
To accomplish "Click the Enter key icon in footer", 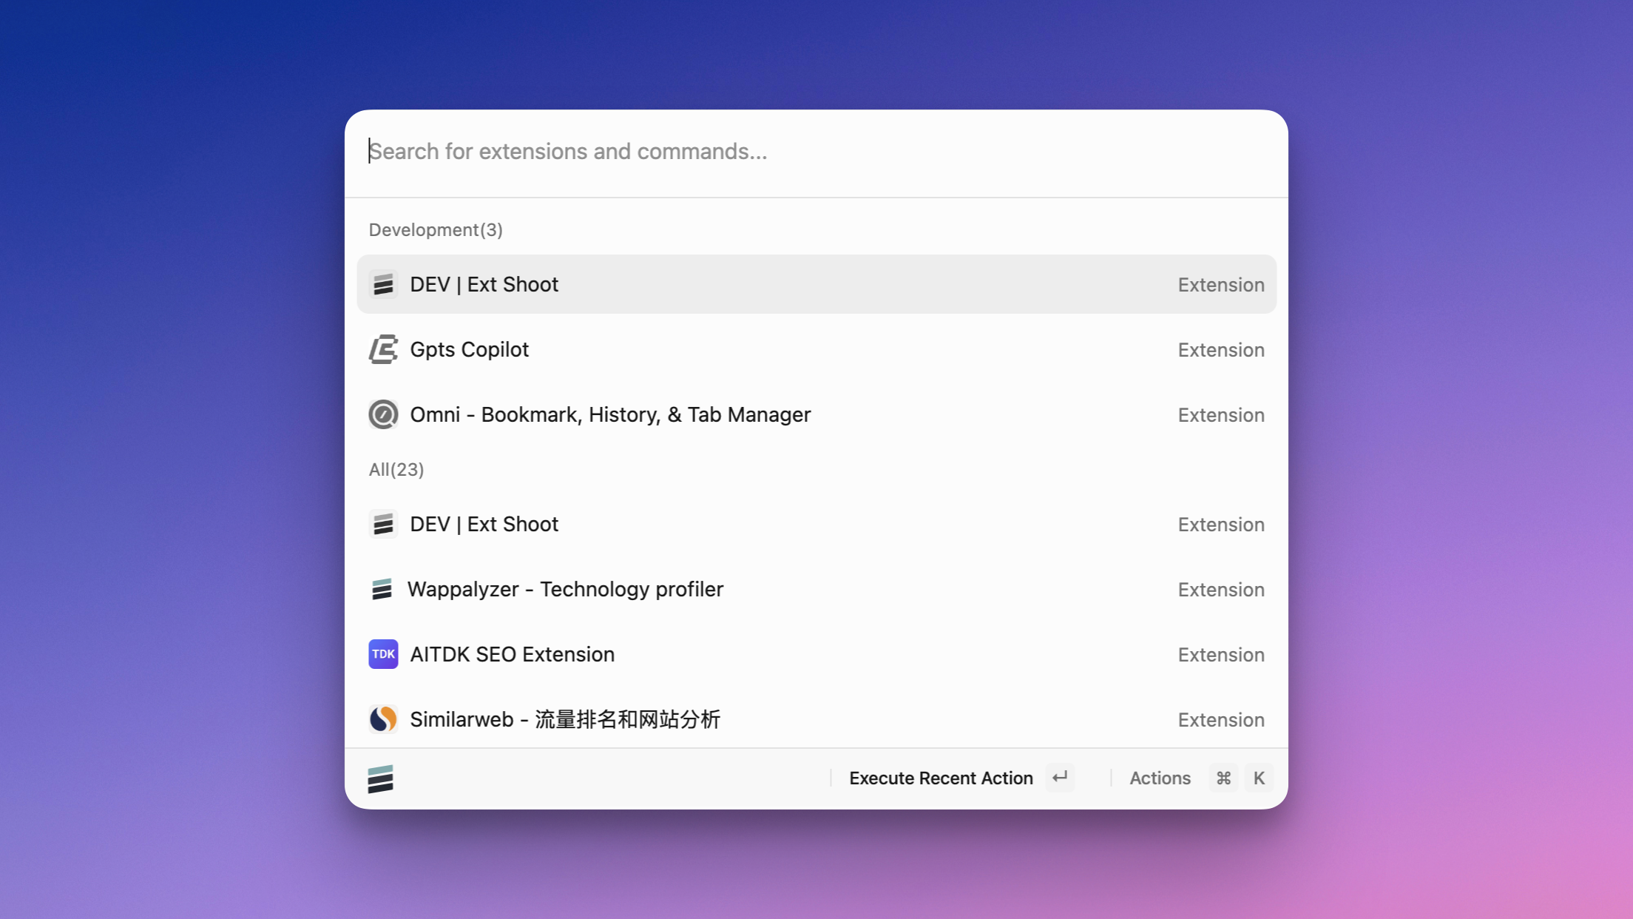I will pyautogui.click(x=1060, y=778).
